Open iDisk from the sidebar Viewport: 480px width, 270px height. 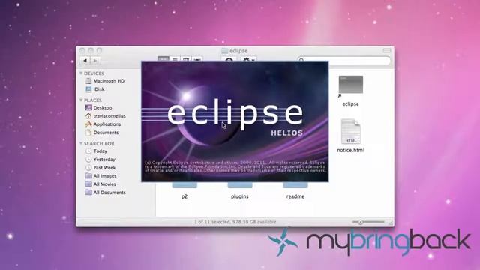click(x=95, y=89)
